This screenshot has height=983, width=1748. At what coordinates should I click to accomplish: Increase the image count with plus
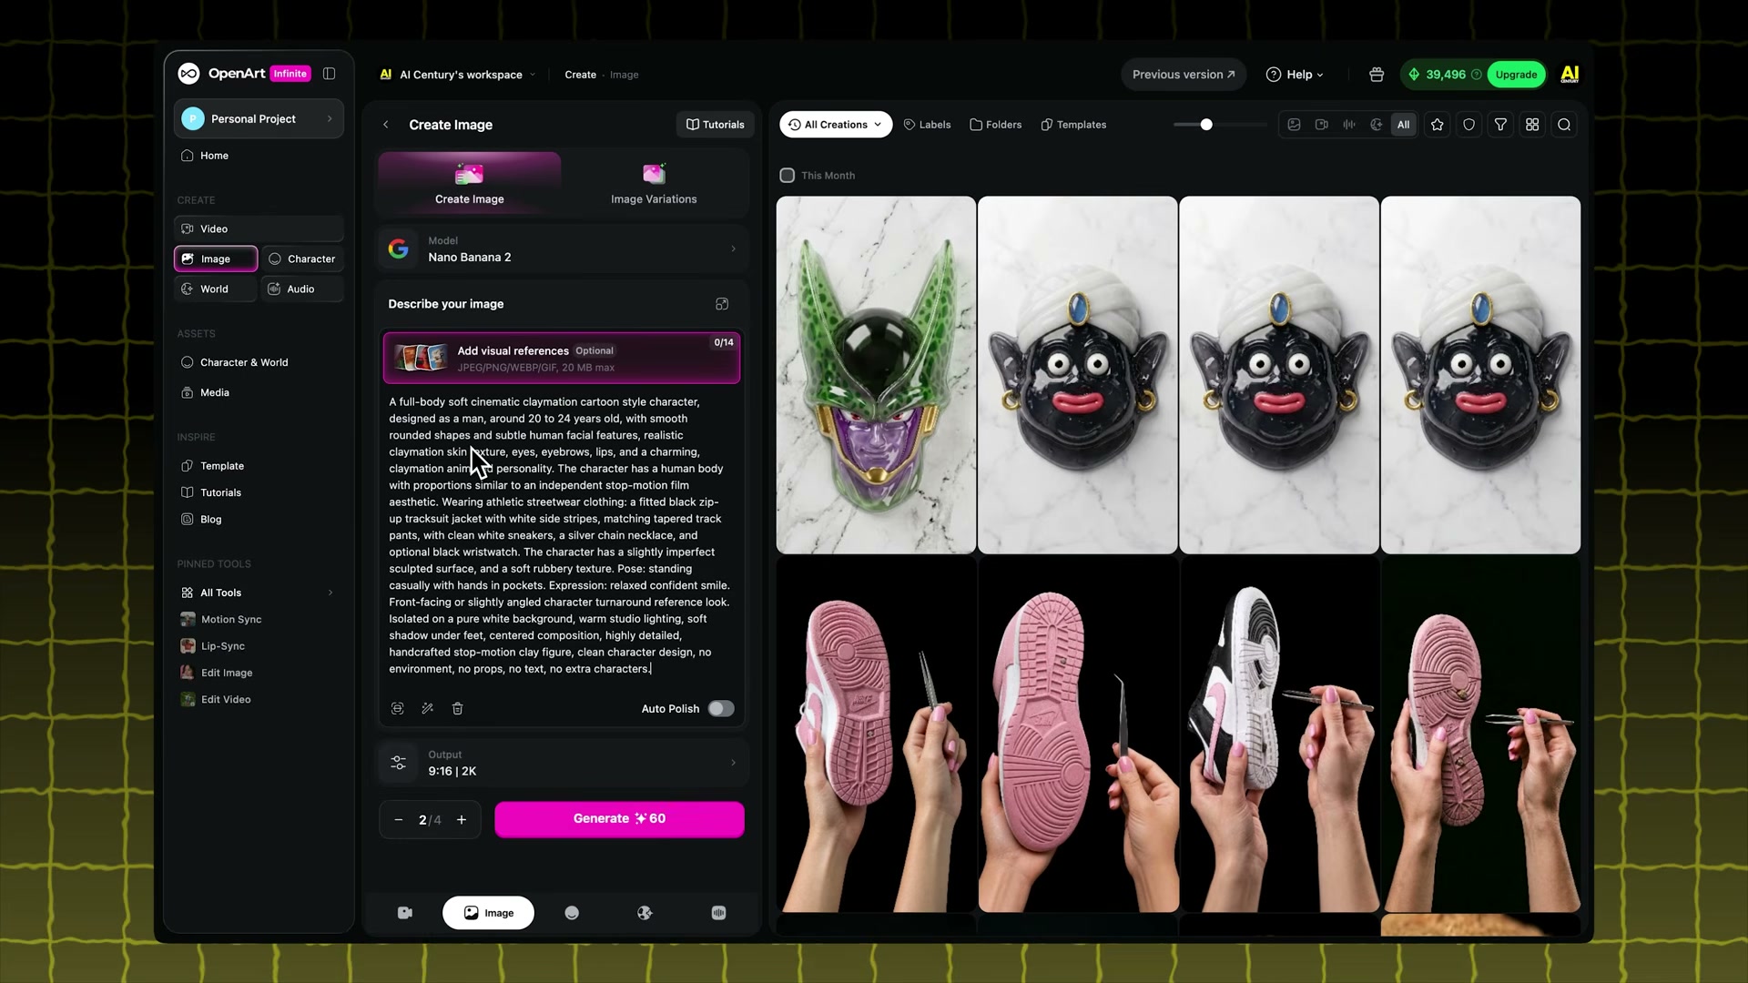tap(462, 820)
